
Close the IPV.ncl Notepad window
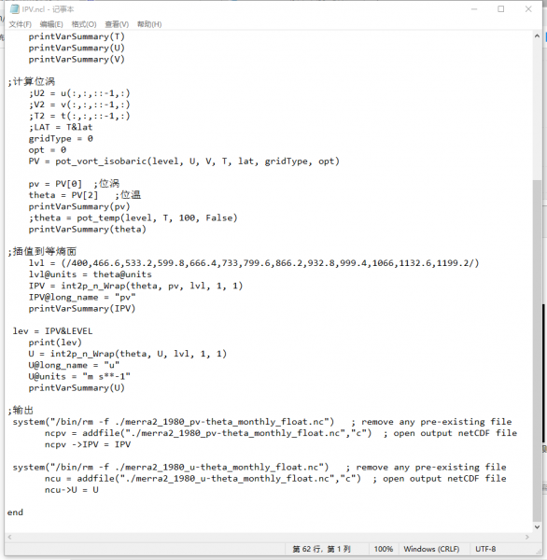[x=528, y=9]
